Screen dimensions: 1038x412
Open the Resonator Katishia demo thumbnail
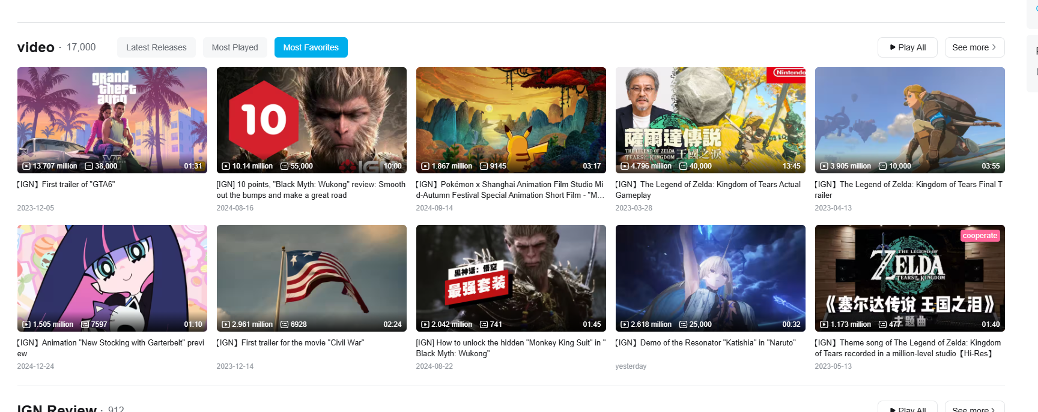coord(711,278)
